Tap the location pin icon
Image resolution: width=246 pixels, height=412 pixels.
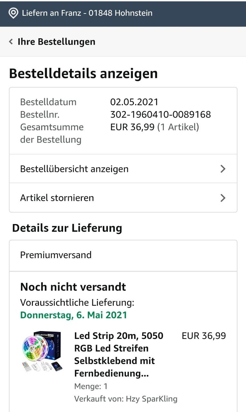[x=13, y=13]
